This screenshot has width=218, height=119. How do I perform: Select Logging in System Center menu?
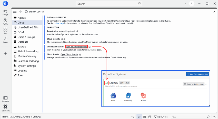click(x=28, y=71)
